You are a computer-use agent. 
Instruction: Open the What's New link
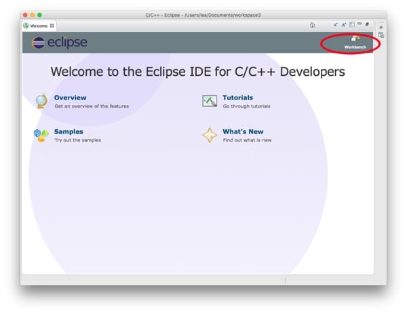click(243, 131)
